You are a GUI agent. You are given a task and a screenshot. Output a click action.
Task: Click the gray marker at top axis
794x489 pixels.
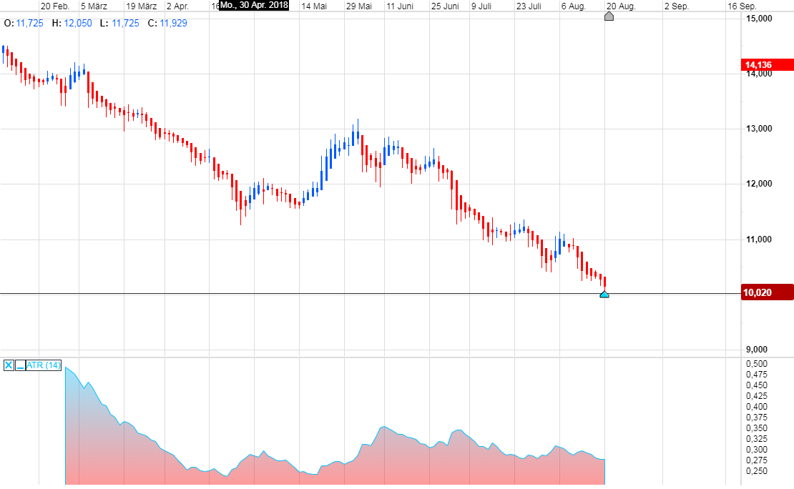(x=609, y=16)
